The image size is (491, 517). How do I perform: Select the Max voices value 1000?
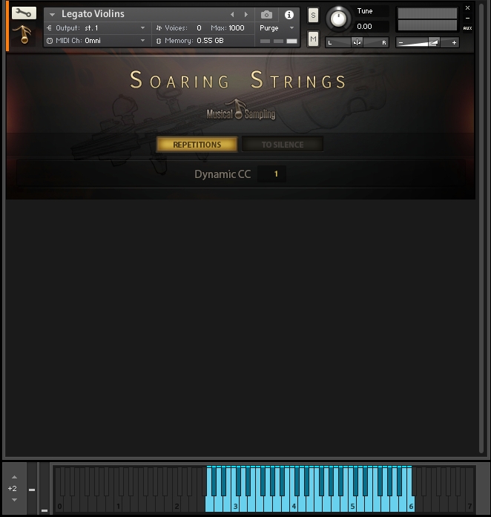tap(237, 28)
